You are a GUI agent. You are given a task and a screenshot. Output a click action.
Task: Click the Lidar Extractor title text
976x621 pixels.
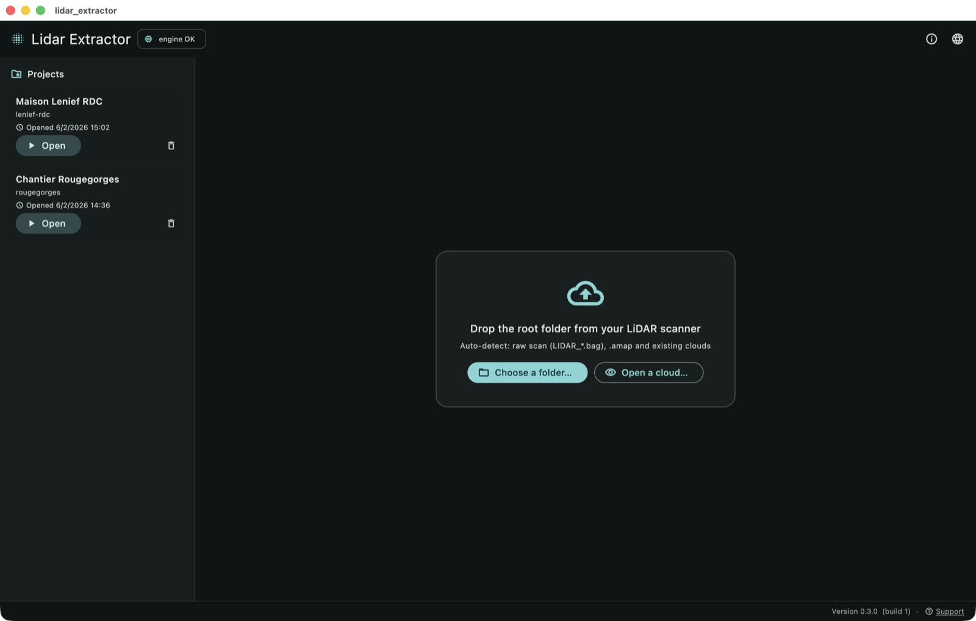tap(81, 39)
